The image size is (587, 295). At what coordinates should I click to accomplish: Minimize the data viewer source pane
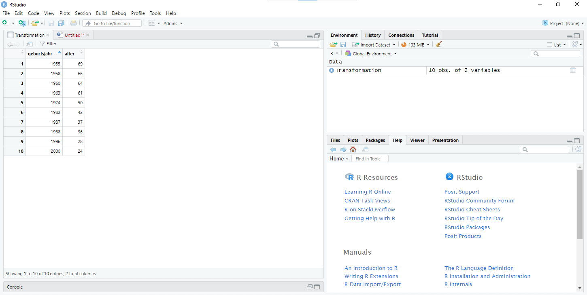tap(310, 36)
